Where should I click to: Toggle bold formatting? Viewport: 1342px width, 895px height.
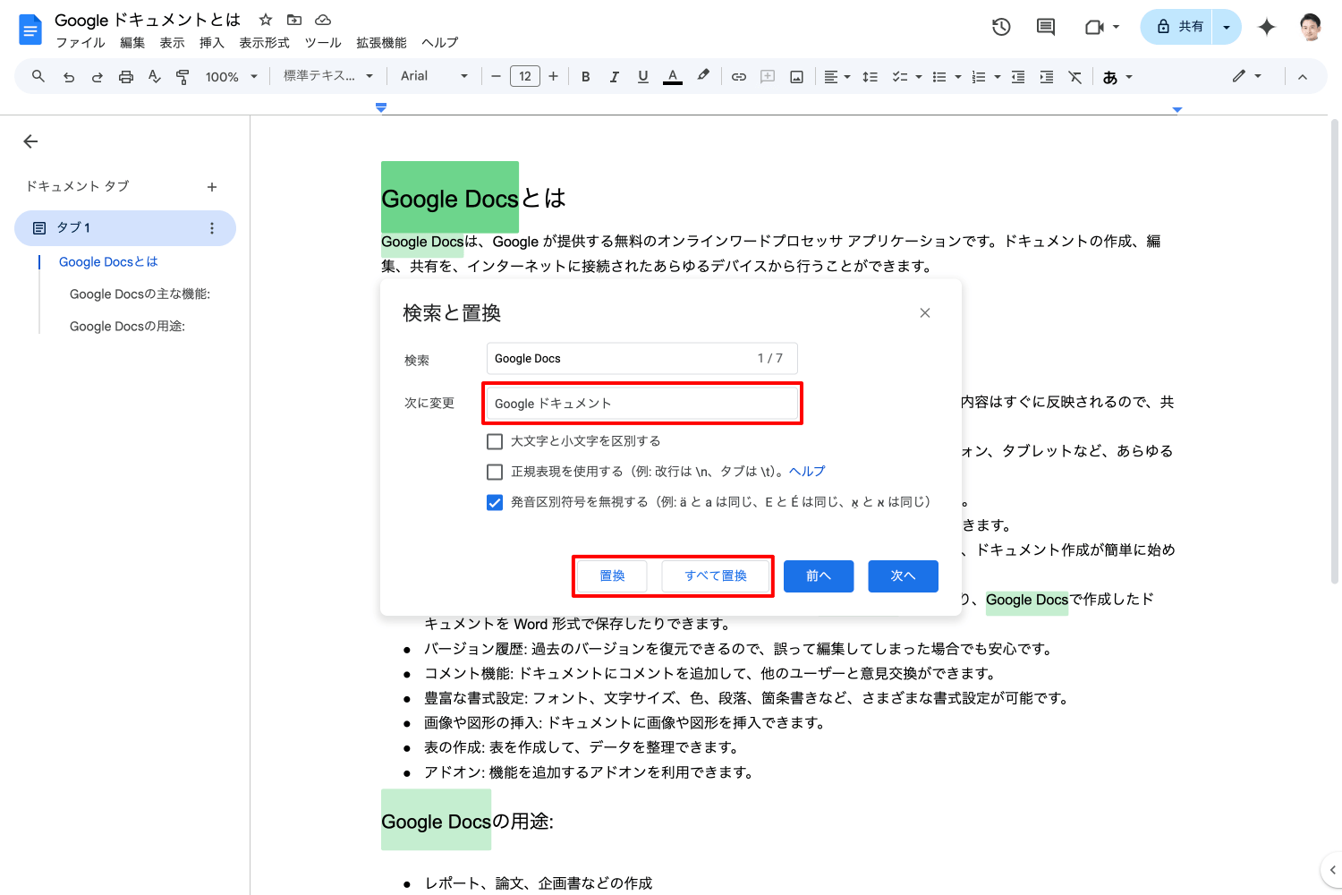coord(586,77)
